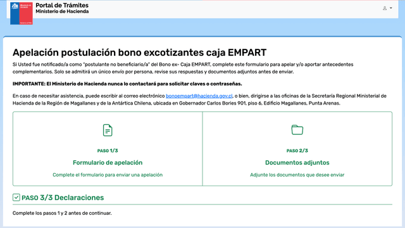Click the 'IMPORTANTE' warning sentence
Viewport: 405px width, 228px height.
click(x=127, y=84)
